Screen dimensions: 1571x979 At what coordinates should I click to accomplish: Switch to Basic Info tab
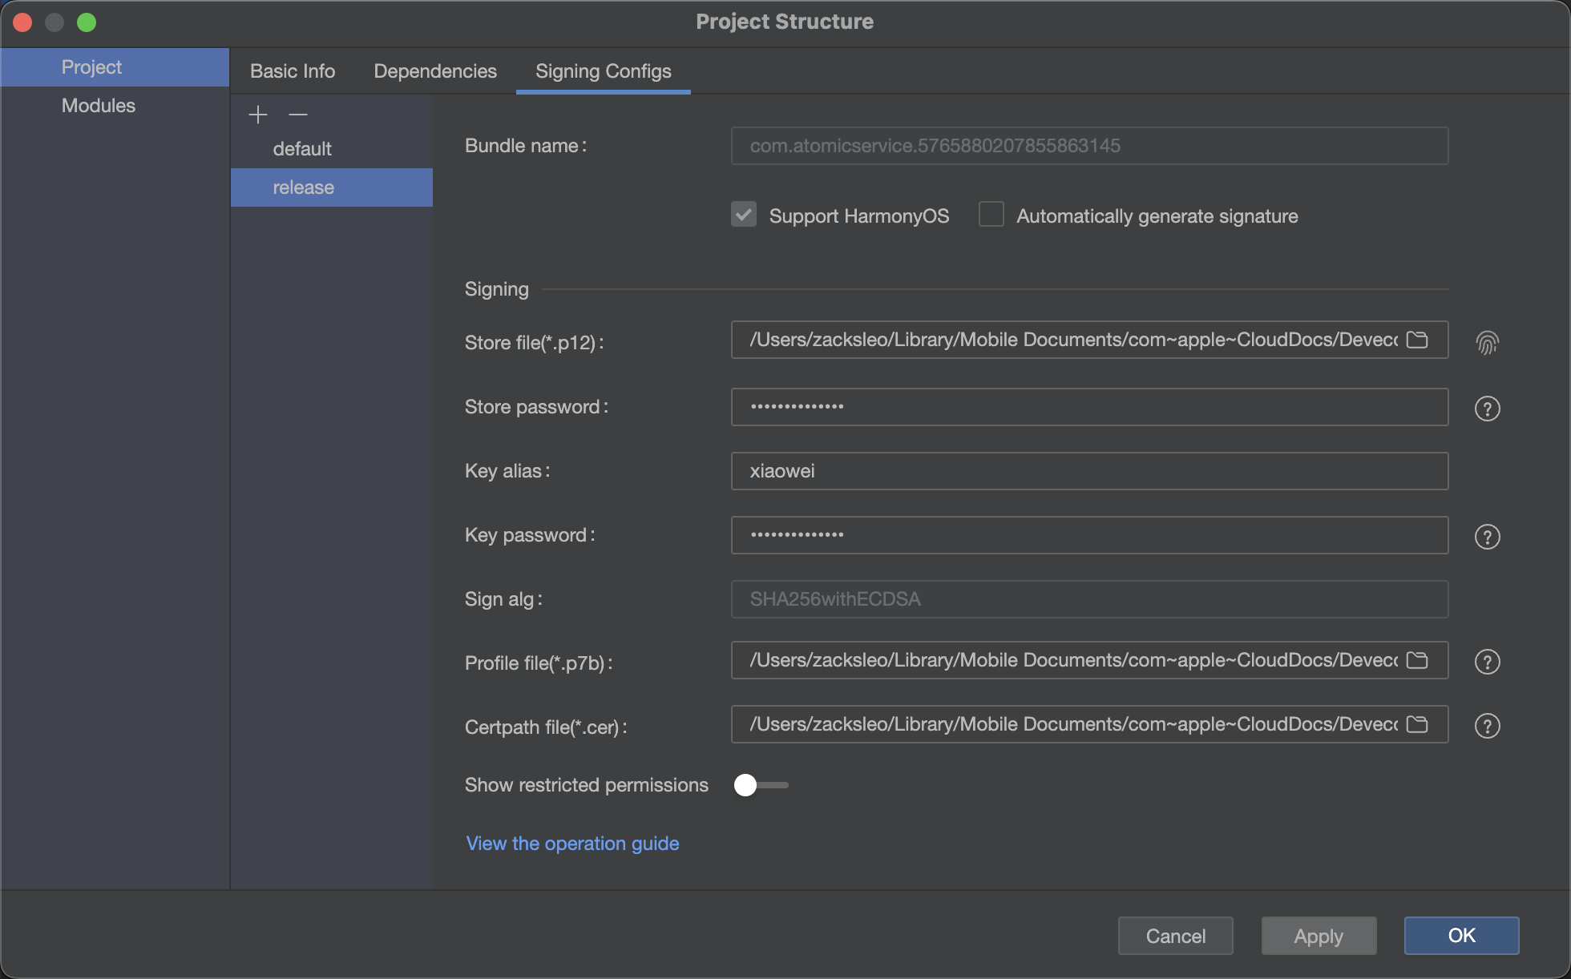pos(293,71)
